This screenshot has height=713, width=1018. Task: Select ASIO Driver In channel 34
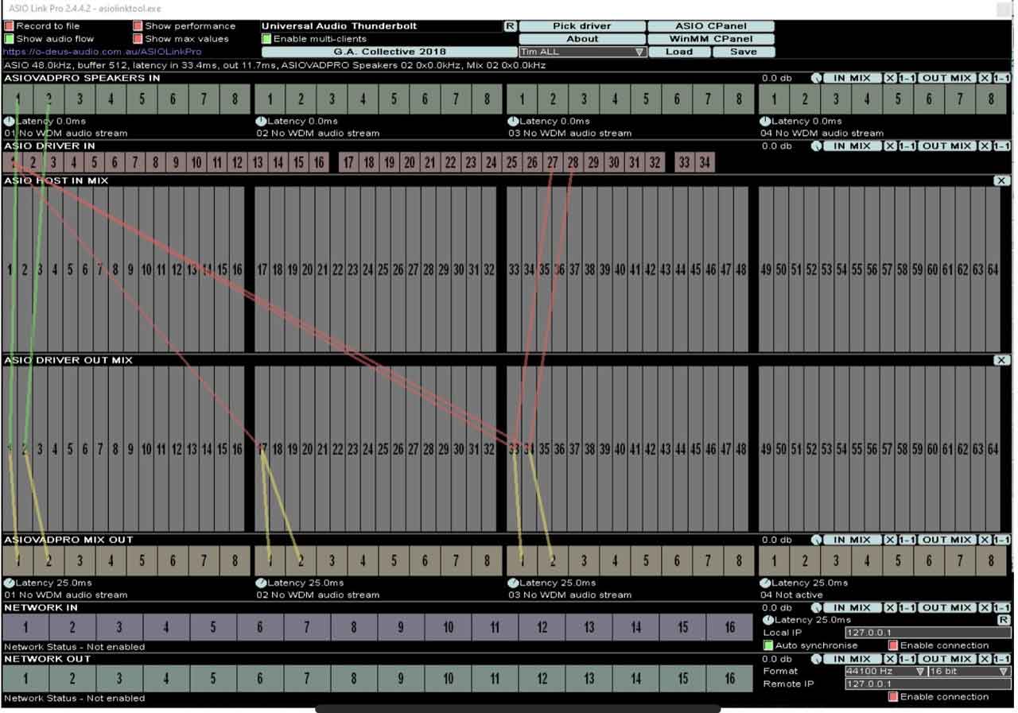click(705, 162)
